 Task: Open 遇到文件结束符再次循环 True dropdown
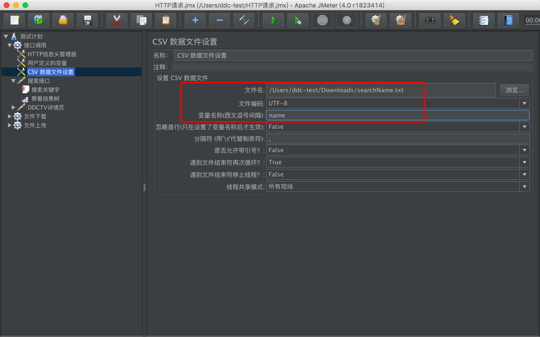524,162
